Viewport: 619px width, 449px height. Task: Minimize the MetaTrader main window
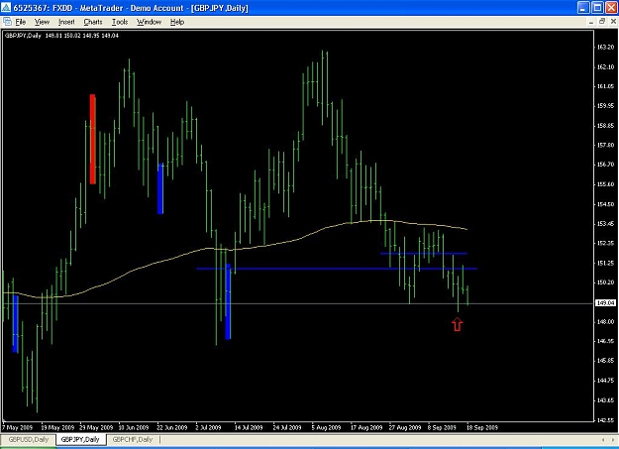(x=583, y=8)
